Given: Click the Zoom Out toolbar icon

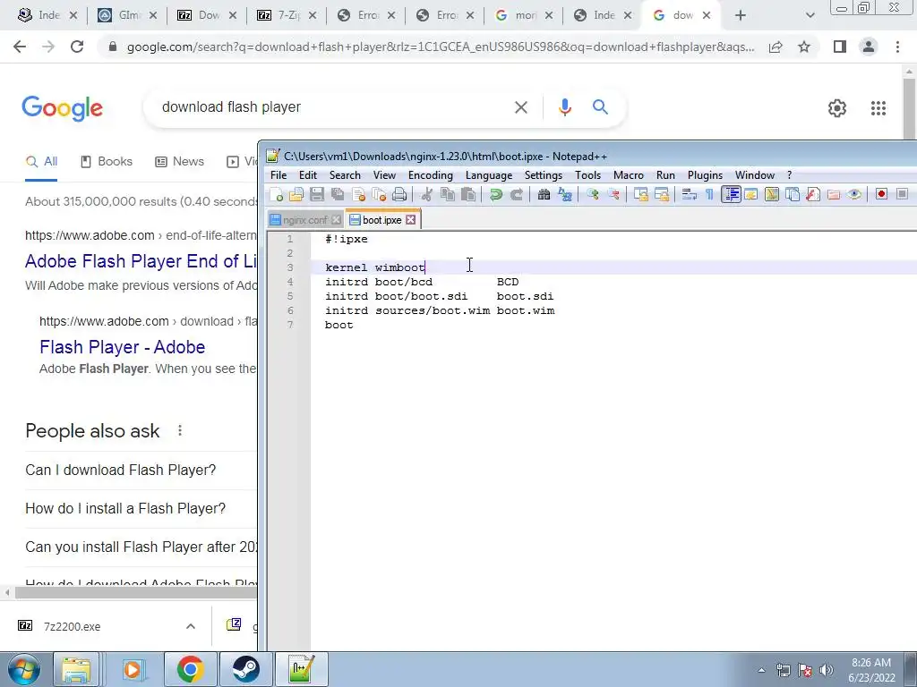Looking at the screenshot, I should pos(613,194).
